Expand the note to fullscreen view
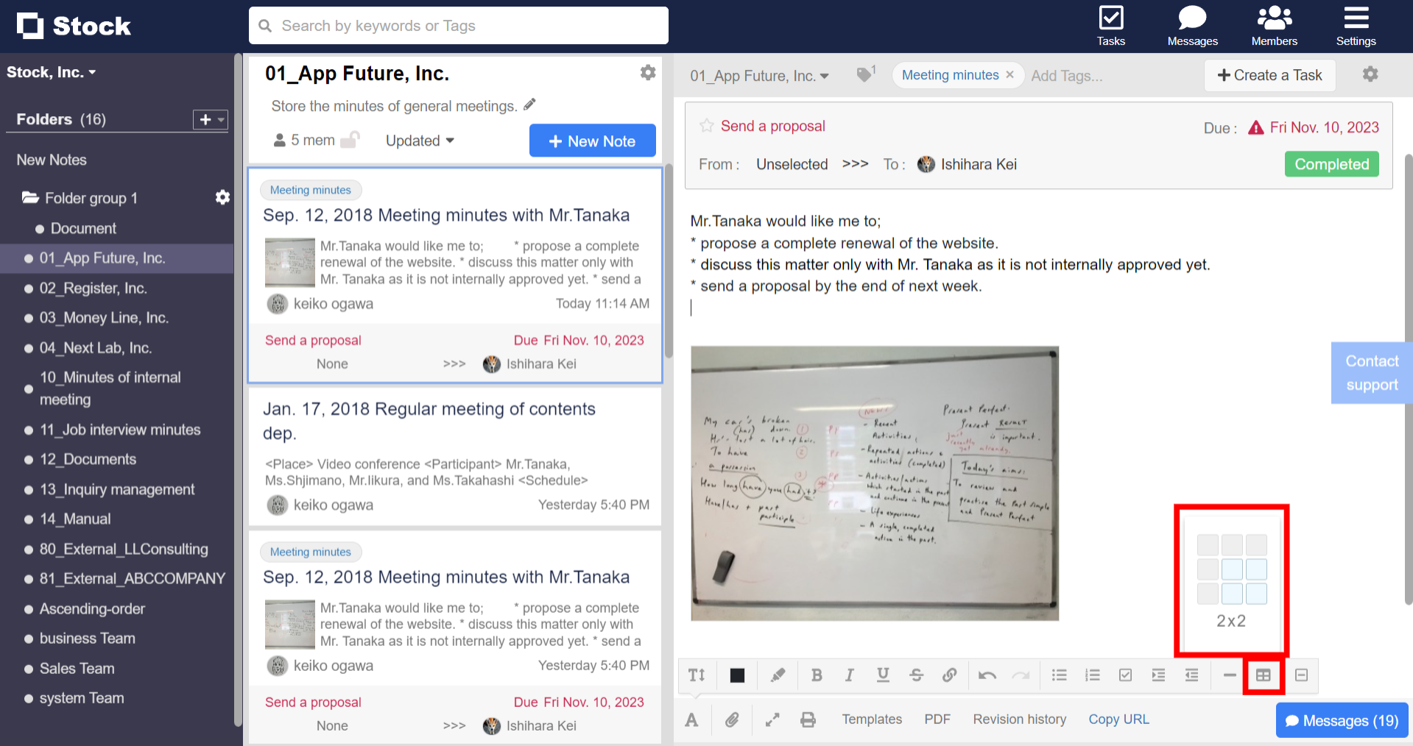 772,720
